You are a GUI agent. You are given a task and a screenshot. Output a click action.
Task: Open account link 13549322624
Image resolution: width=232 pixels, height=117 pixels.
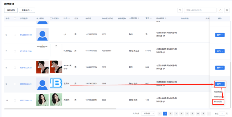[x=26, y=68]
